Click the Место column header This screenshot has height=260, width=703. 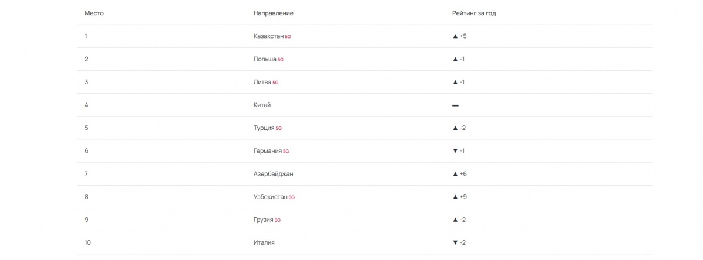[94, 13]
